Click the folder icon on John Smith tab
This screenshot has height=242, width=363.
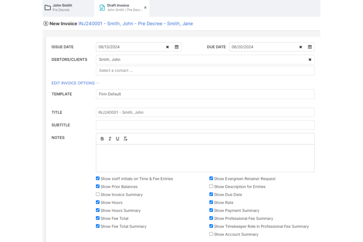(48, 8)
